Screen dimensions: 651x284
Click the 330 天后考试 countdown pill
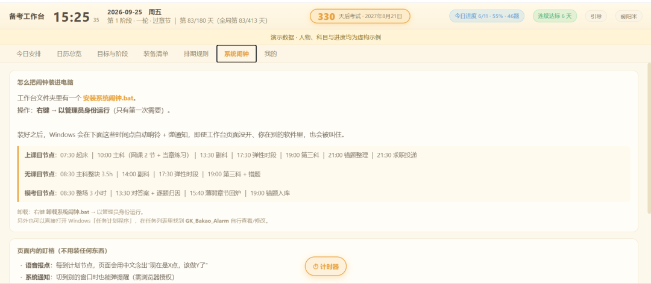tap(360, 16)
